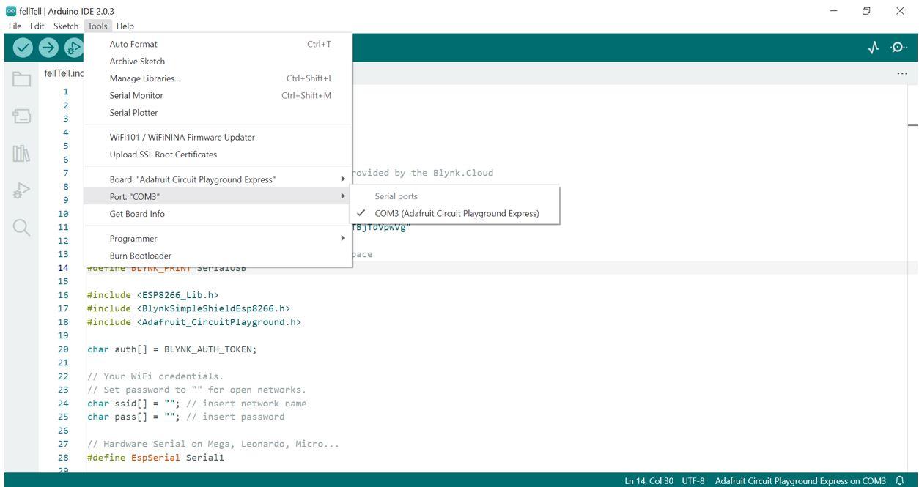The image size is (919, 487).
Task: Start debugging with the Debug toolbar icon
Action: pos(73,48)
